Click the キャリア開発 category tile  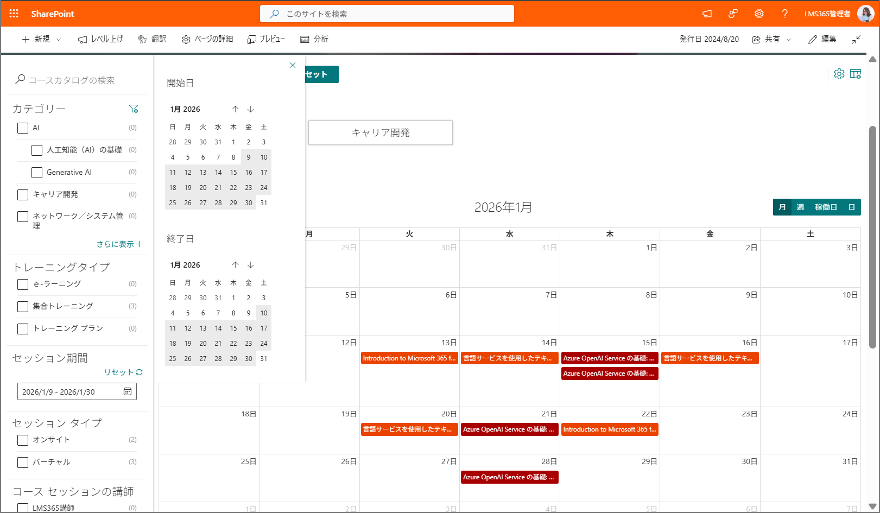coord(381,132)
